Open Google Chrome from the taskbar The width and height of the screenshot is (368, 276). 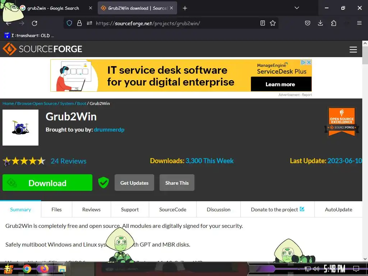click(x=27, y=269)
